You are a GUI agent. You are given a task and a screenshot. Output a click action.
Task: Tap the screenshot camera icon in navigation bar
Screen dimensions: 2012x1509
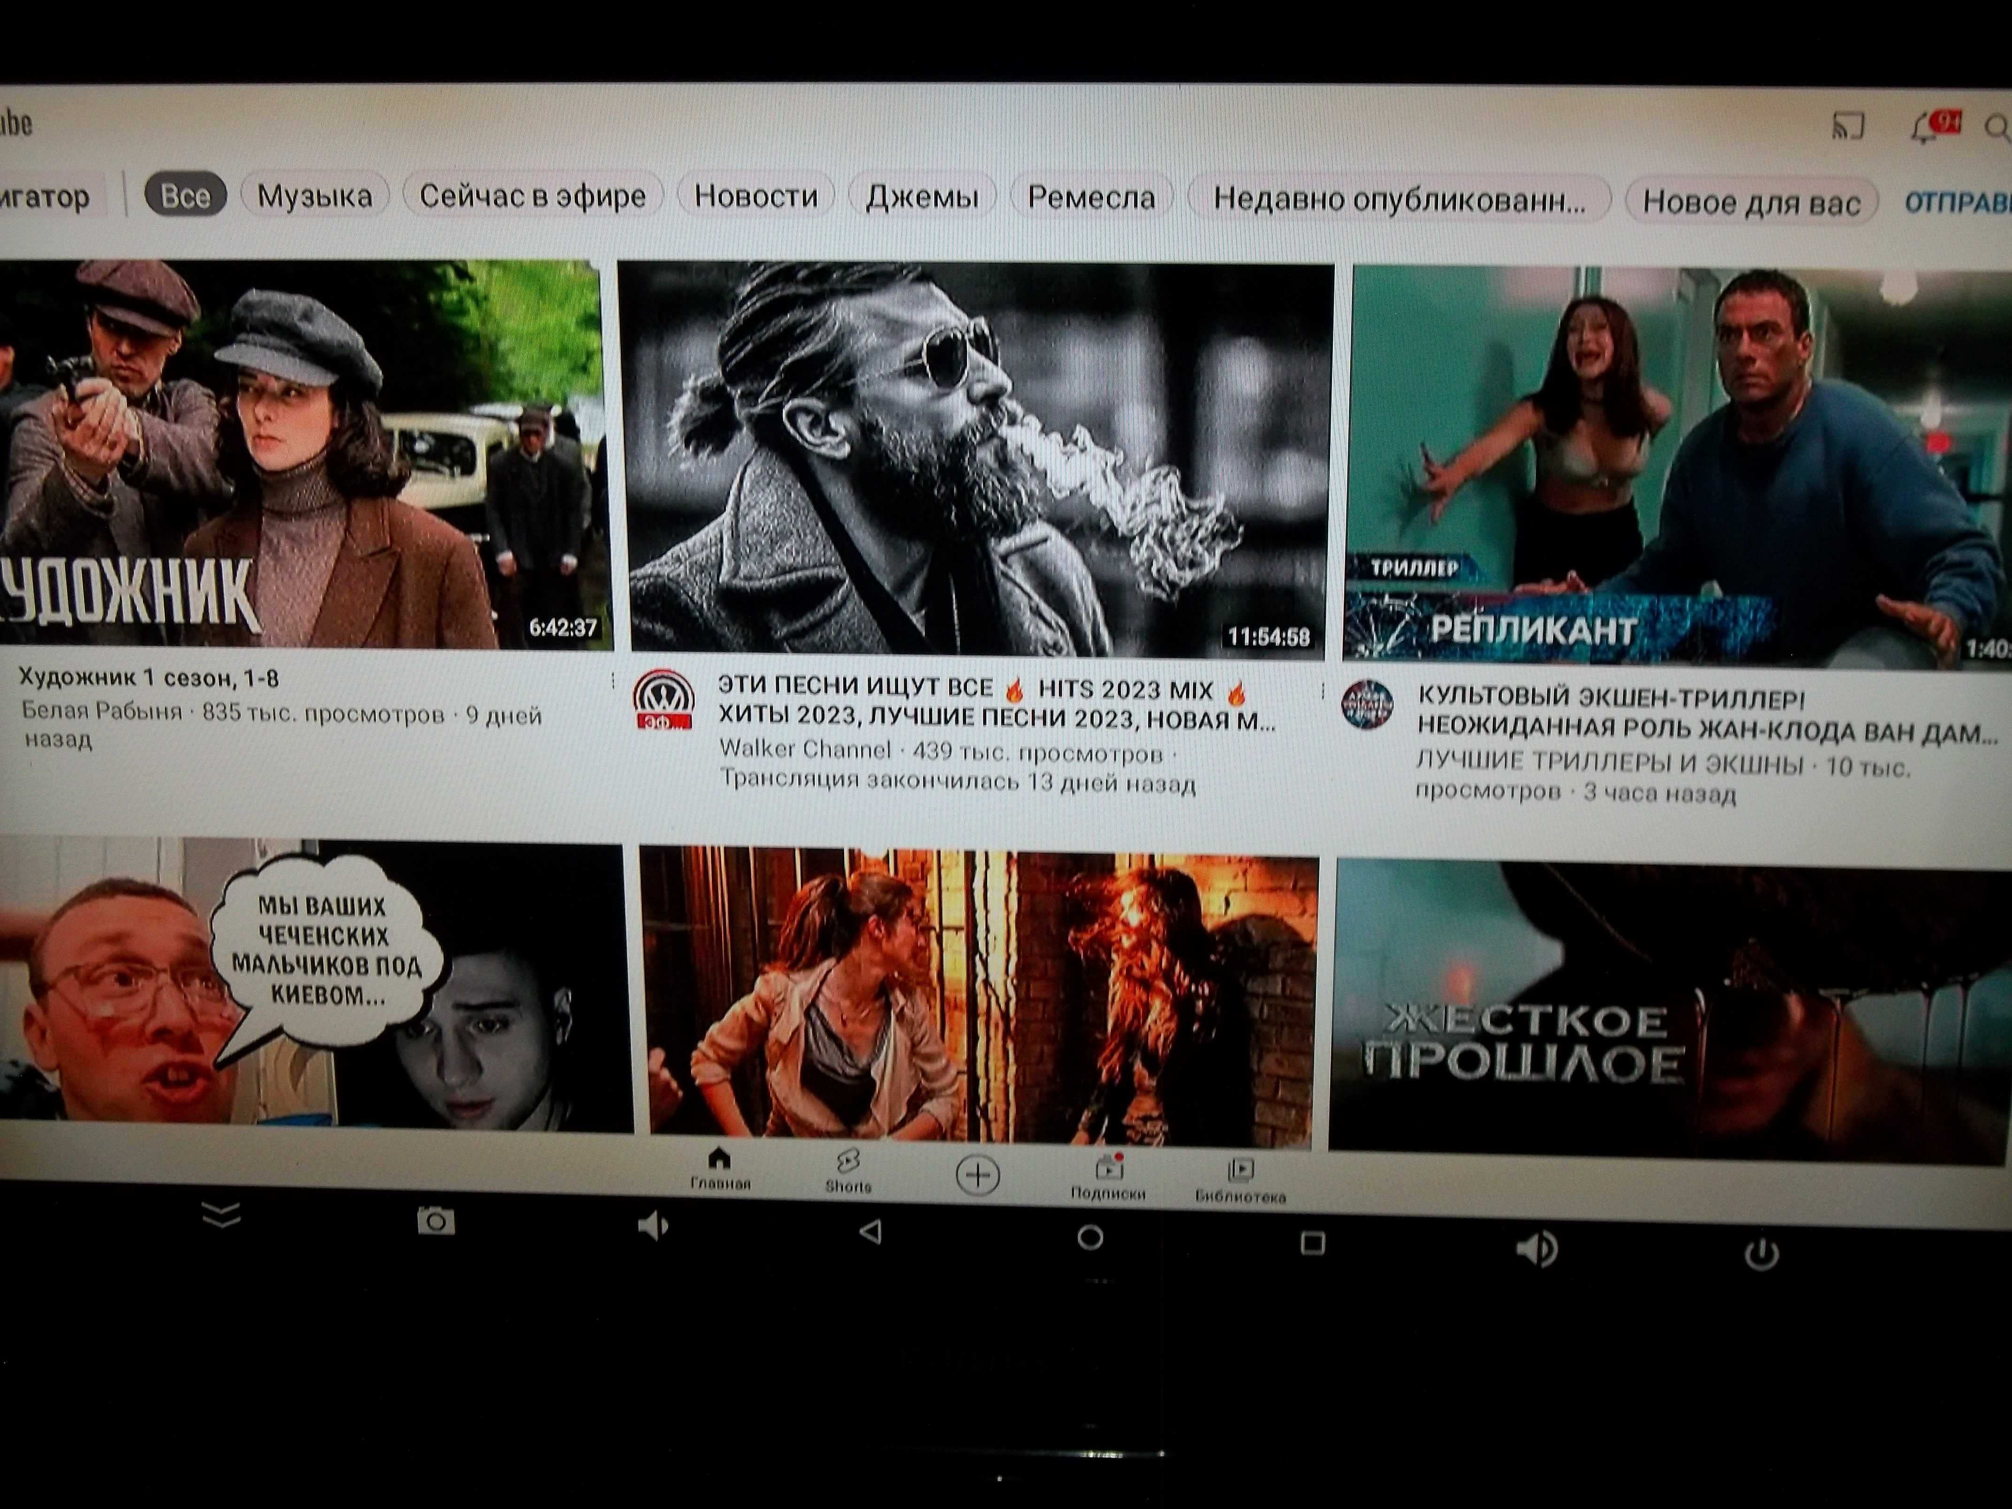(436, 1220)
